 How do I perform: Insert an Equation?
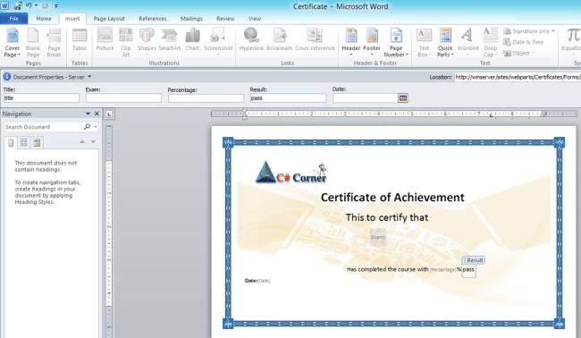click(572, 40)
